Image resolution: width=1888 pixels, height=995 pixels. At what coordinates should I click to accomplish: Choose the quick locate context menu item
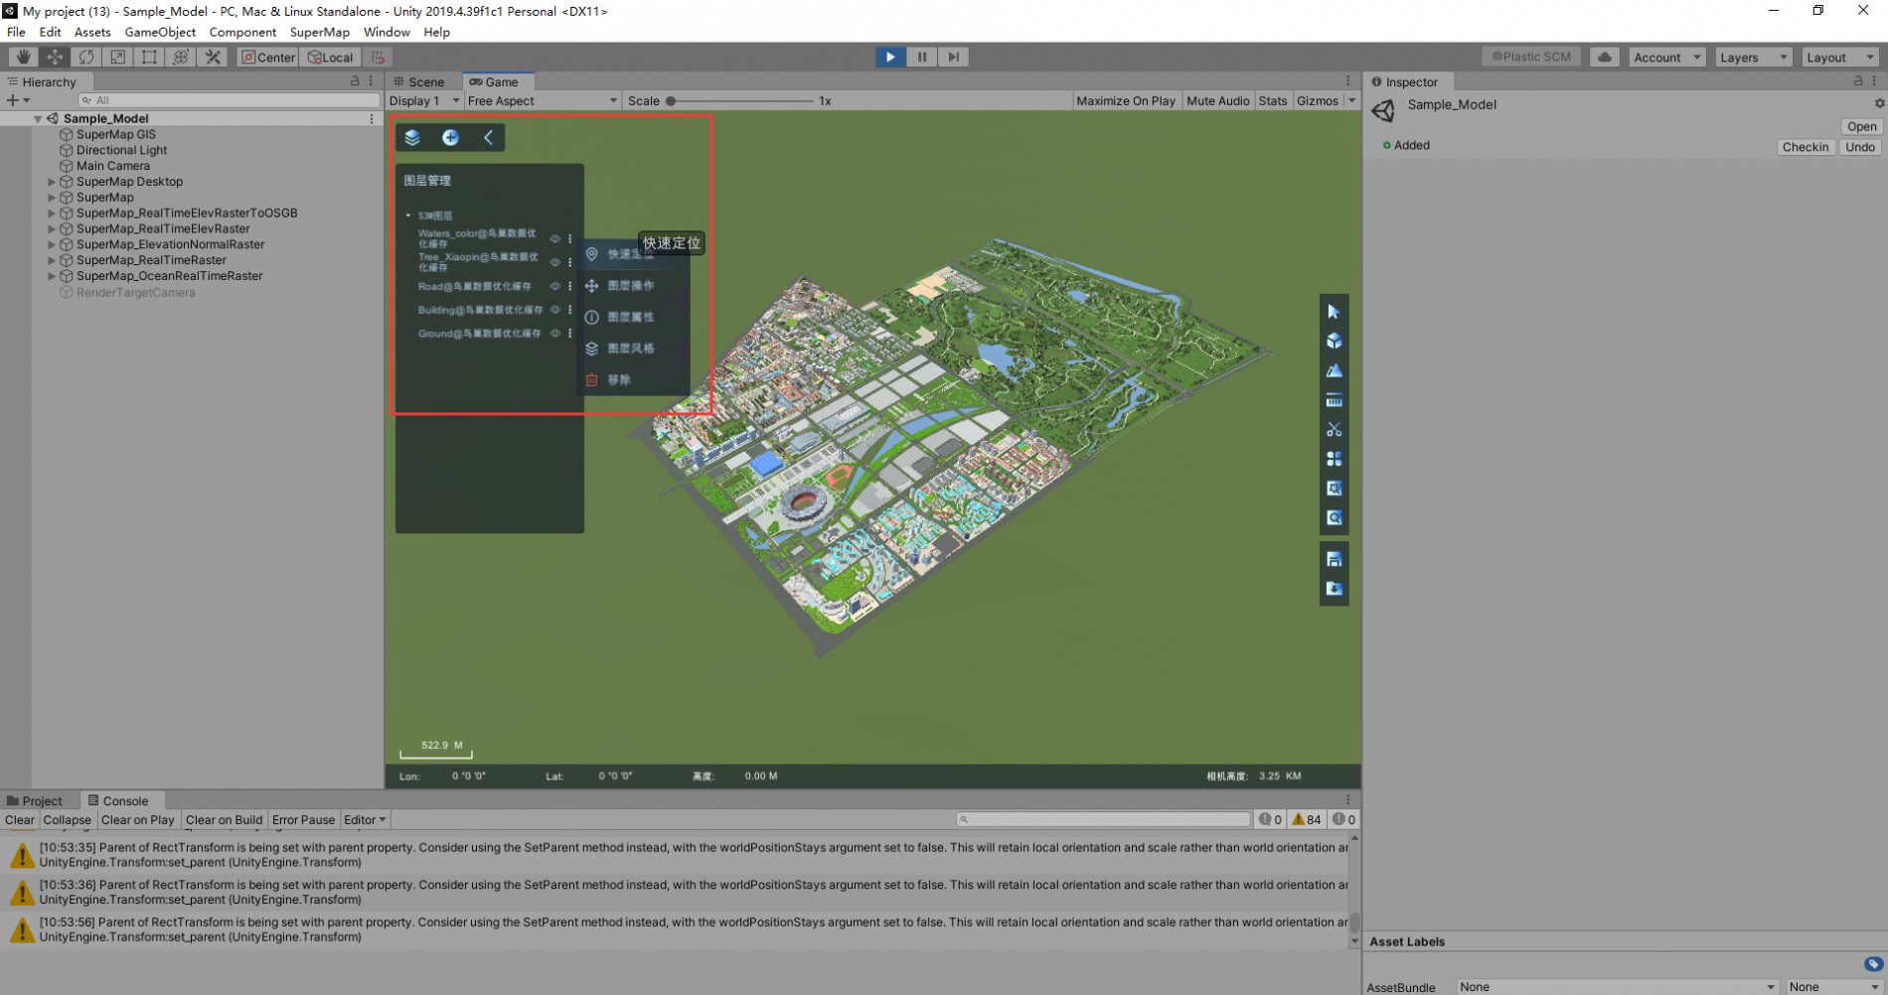point(633,254)
